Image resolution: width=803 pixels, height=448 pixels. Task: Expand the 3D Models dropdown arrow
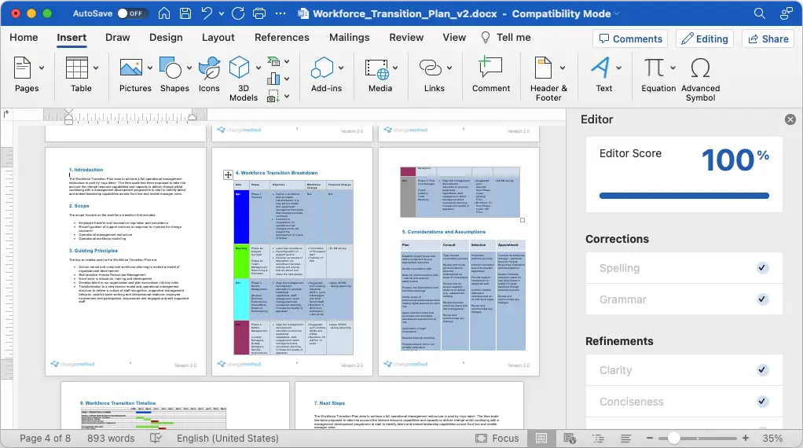coord(258,68)
